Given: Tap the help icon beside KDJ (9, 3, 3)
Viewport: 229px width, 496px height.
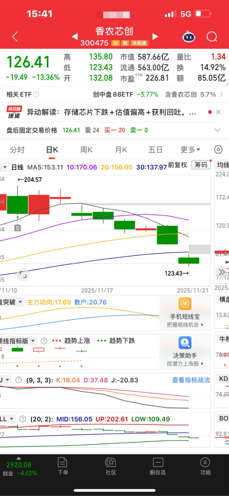Looking at the screenshot, I should tap(18, 380).
